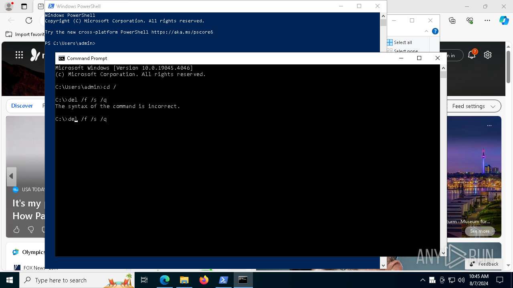Open Windows Start menu
This screenshot has height=288, width=513.
10,280
